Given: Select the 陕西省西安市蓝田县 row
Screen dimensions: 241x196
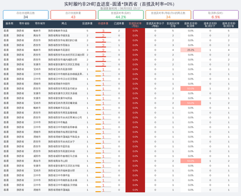Looking at the screenshot, I should (120, 146).
